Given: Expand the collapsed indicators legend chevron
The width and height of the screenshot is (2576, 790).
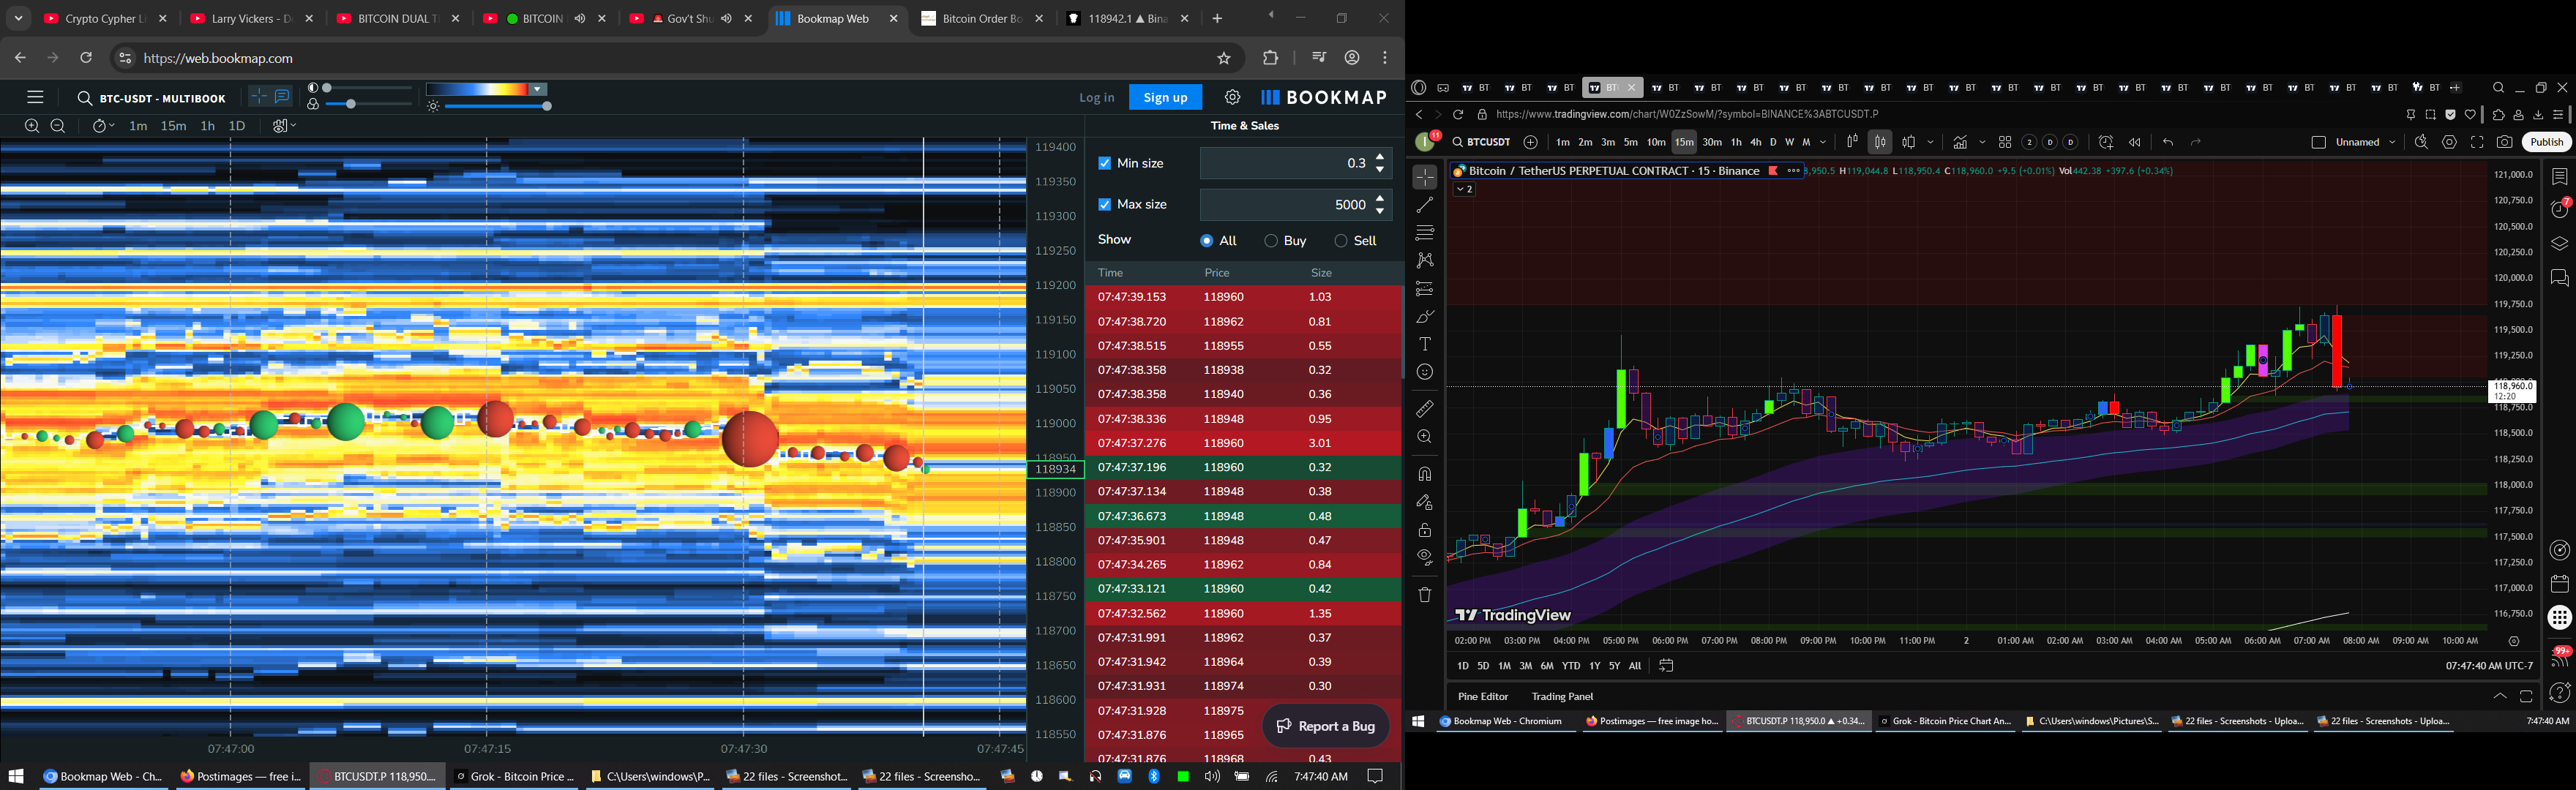Looking at the screenshot, I should click(x=1464, y=189).
